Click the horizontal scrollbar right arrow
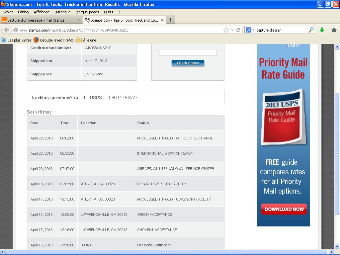Viewport: 340px width, 255px height. click(331, 252)
